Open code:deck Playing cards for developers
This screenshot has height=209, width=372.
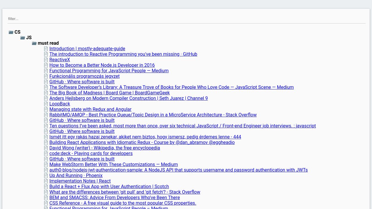[x=91, y=153]
